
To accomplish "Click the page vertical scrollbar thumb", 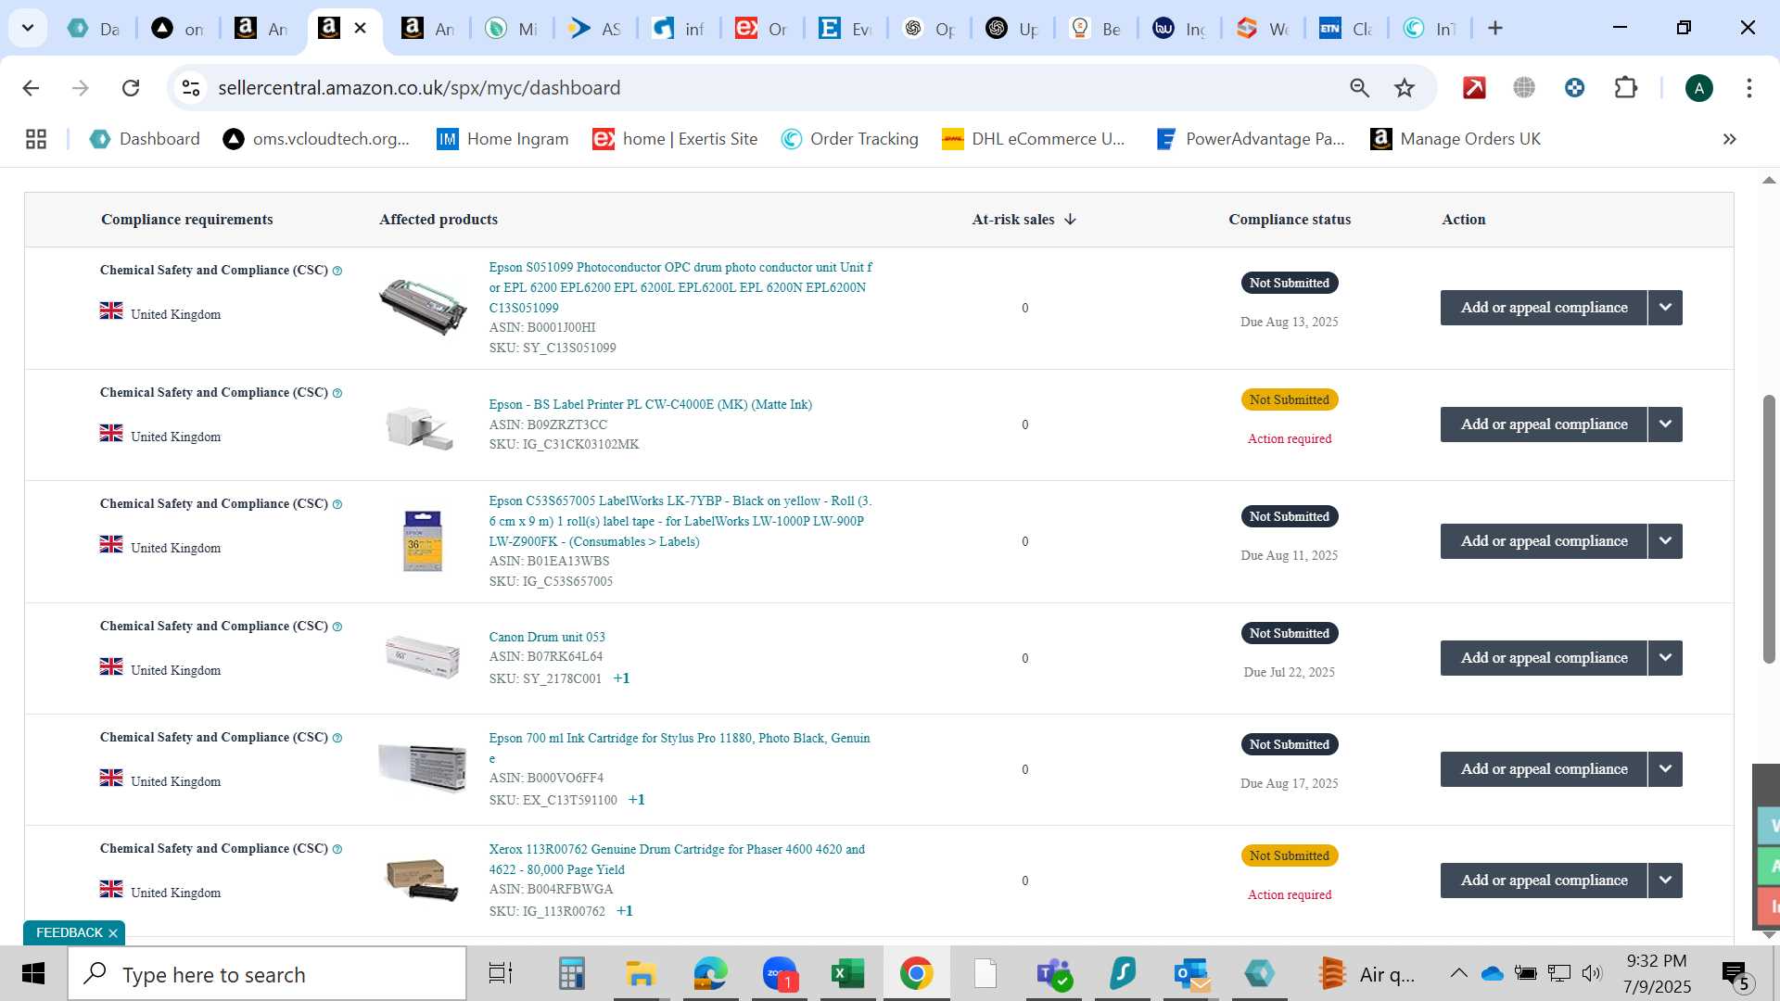I will [1769, 528].
